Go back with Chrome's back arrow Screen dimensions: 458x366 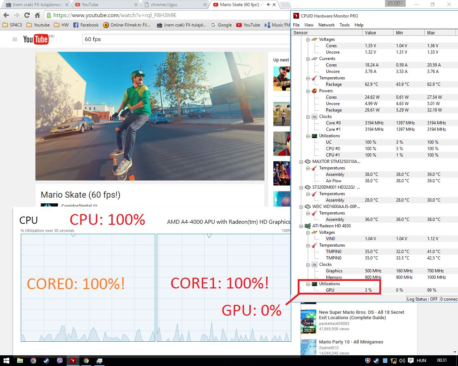pyautogui.click(x=6, y=15)
